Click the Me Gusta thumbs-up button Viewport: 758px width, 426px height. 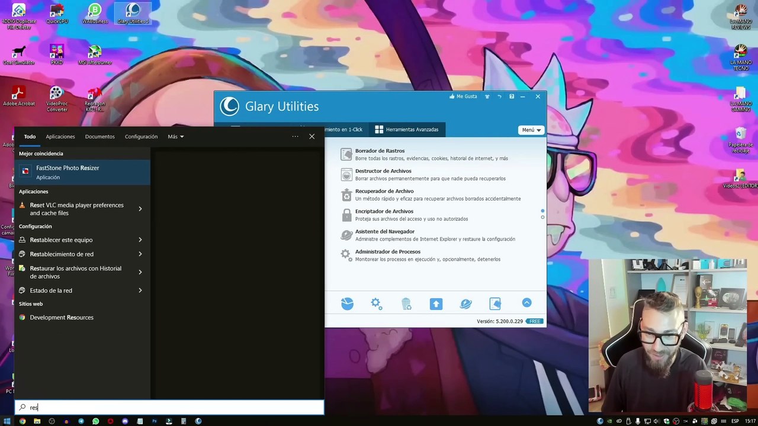pyautogui.click(x=463, y=96)
